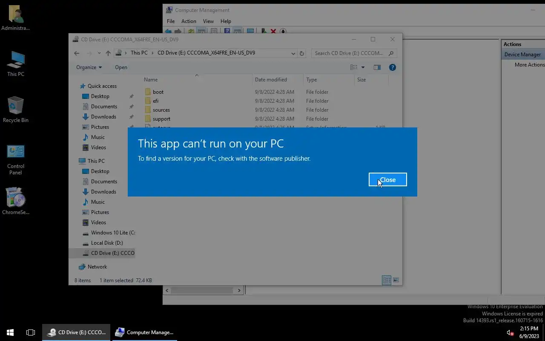
Task: Open the Windows Start menu
Action: [x=10, y=332]
